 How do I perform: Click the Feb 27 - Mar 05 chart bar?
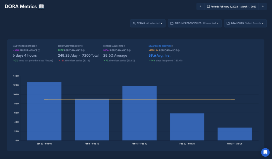(x=235, y=134)
